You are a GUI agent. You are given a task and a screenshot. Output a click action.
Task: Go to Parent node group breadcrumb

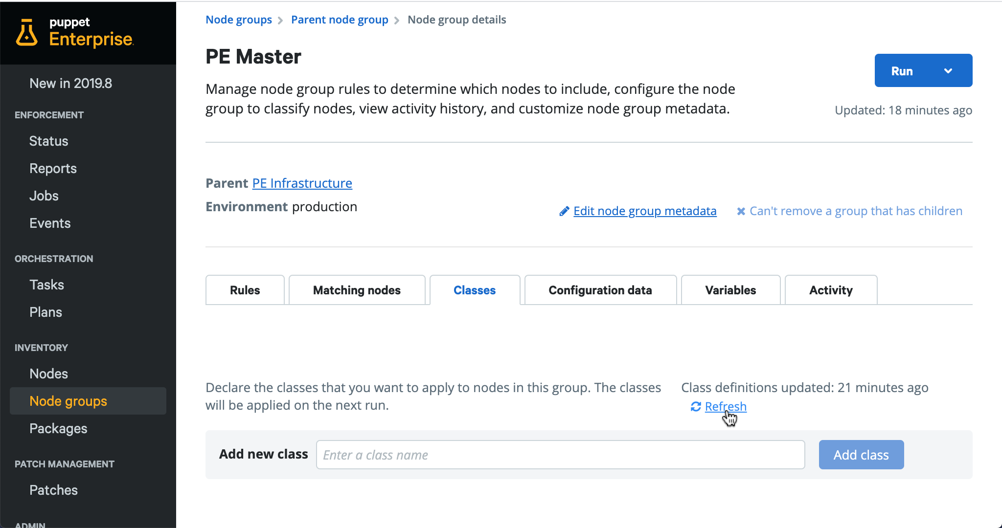click(340, 20)
